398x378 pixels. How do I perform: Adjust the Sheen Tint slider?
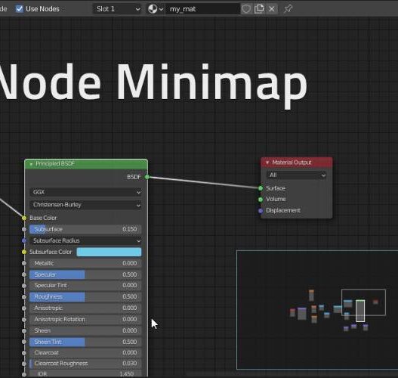[x=85, y=342]
